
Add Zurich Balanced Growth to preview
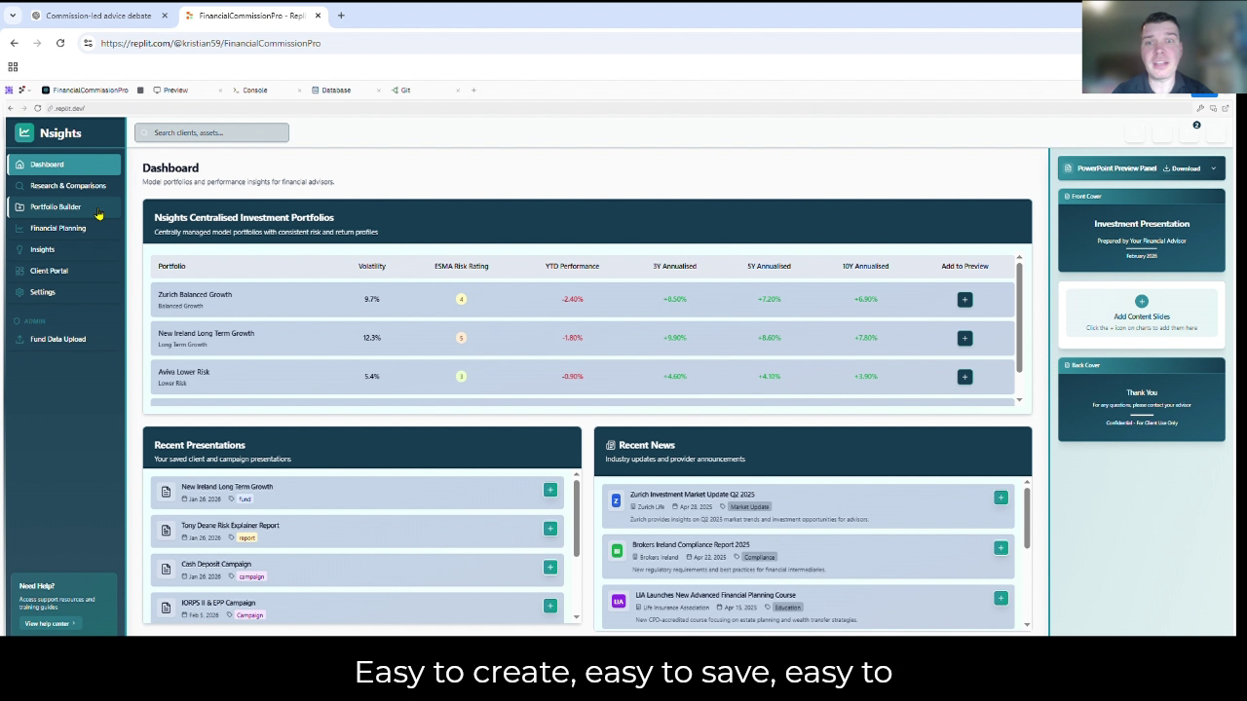964,300
